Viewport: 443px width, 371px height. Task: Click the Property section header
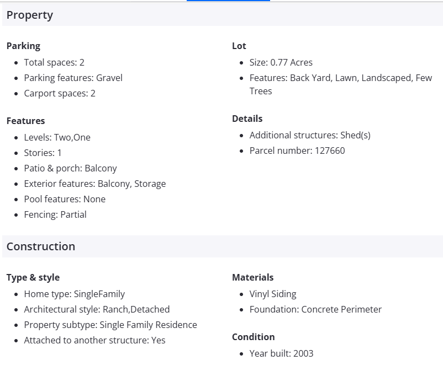coord(30,15)
